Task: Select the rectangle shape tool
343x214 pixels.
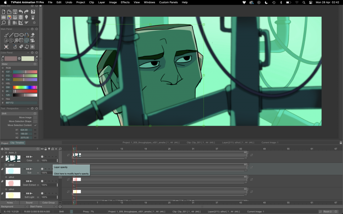Action: [16, 35]
